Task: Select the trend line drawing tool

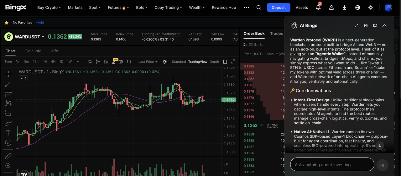Action: (8, 84)
